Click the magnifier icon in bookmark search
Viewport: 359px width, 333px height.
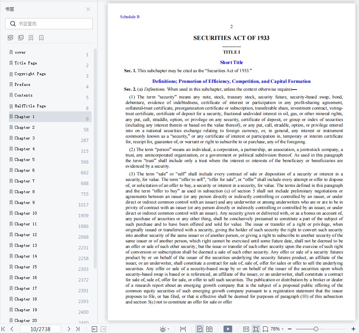pyautogui.click(x=13, y=24)
